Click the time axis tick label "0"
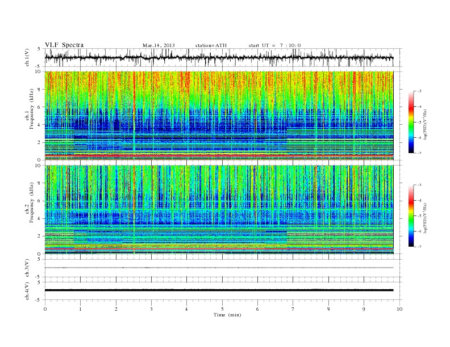This screenshot has width=450, height=347. tap(45, 309)
